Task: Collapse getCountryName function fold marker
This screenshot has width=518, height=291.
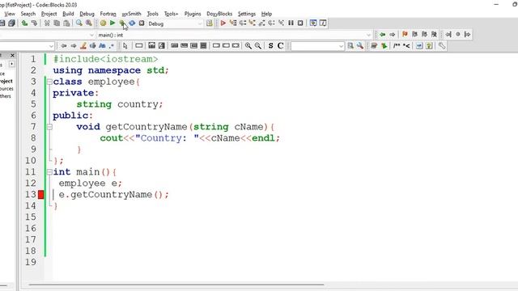Action: coord(49,127)
